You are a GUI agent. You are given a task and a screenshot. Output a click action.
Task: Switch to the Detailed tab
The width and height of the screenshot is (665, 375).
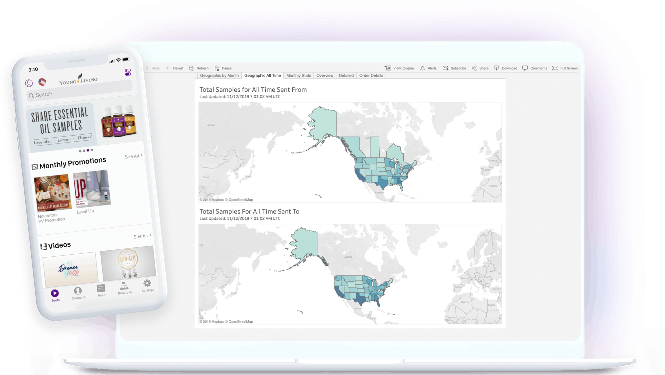(346, 75)
